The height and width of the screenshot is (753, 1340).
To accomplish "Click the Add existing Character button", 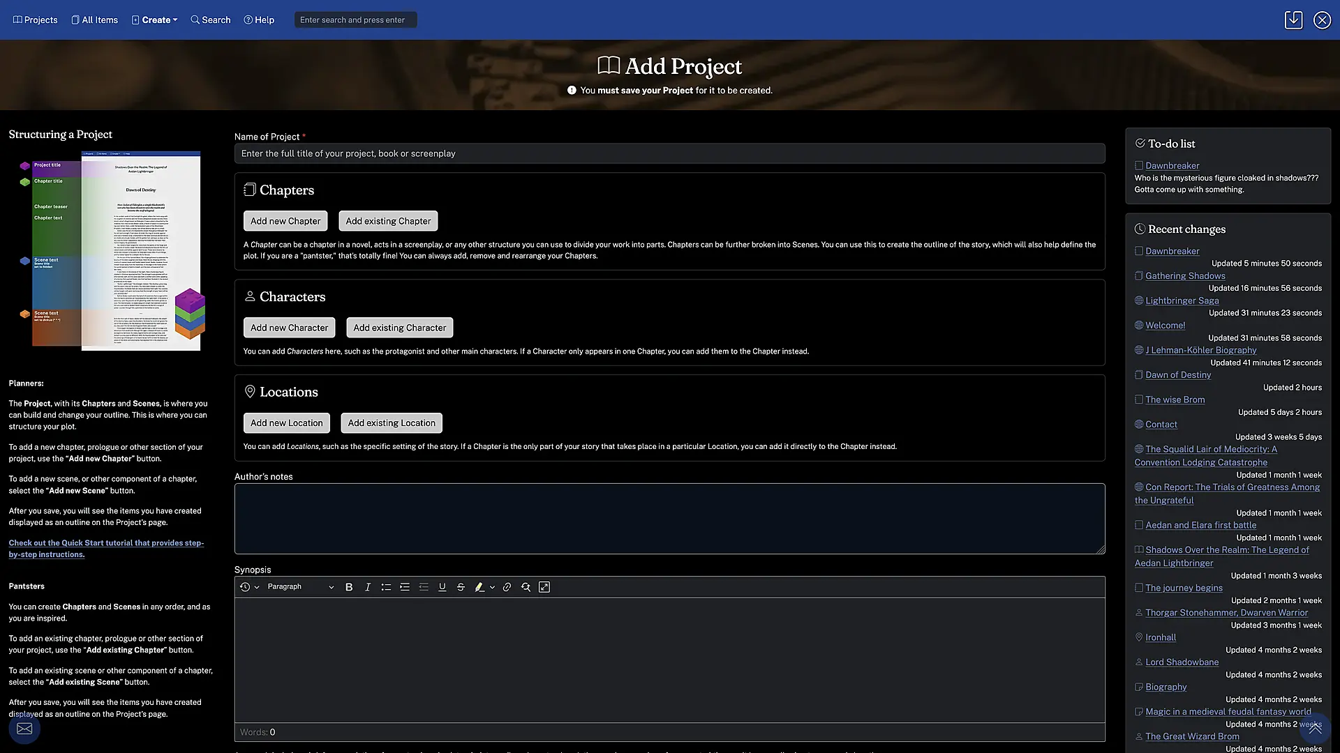I will coord(399,328).
